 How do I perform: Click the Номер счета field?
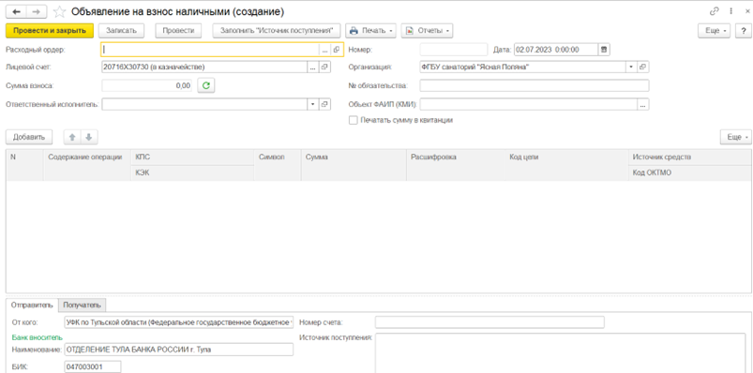click(489, 322)
